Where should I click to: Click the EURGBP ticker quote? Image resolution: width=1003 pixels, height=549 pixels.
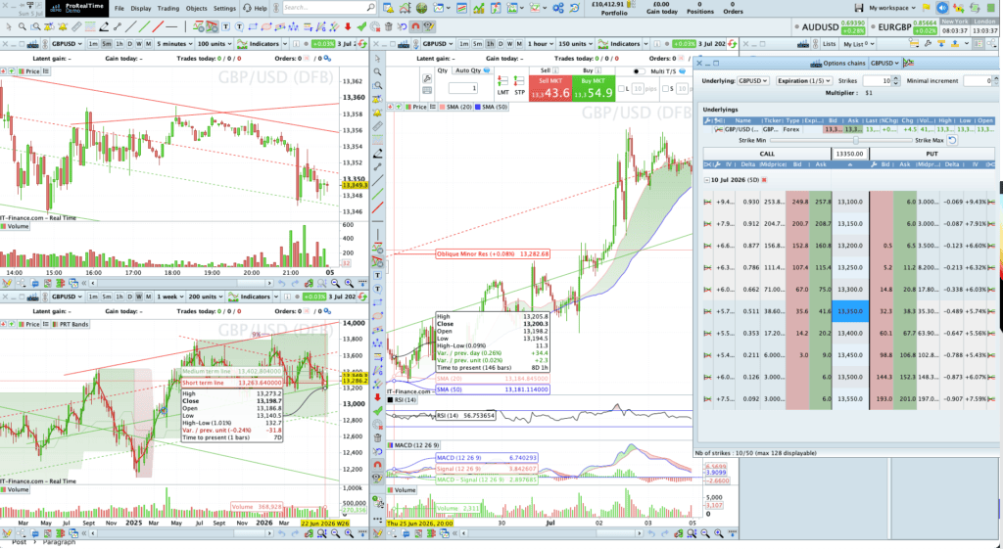(907, 27)
